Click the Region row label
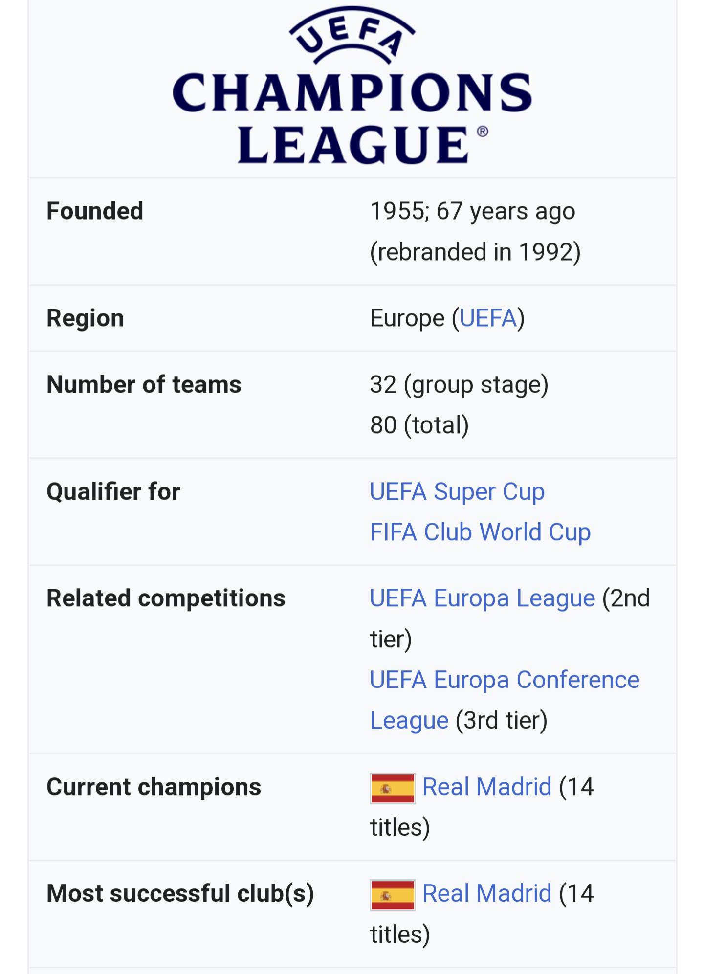This screenshot has width=704, height=974. point(85,318)
